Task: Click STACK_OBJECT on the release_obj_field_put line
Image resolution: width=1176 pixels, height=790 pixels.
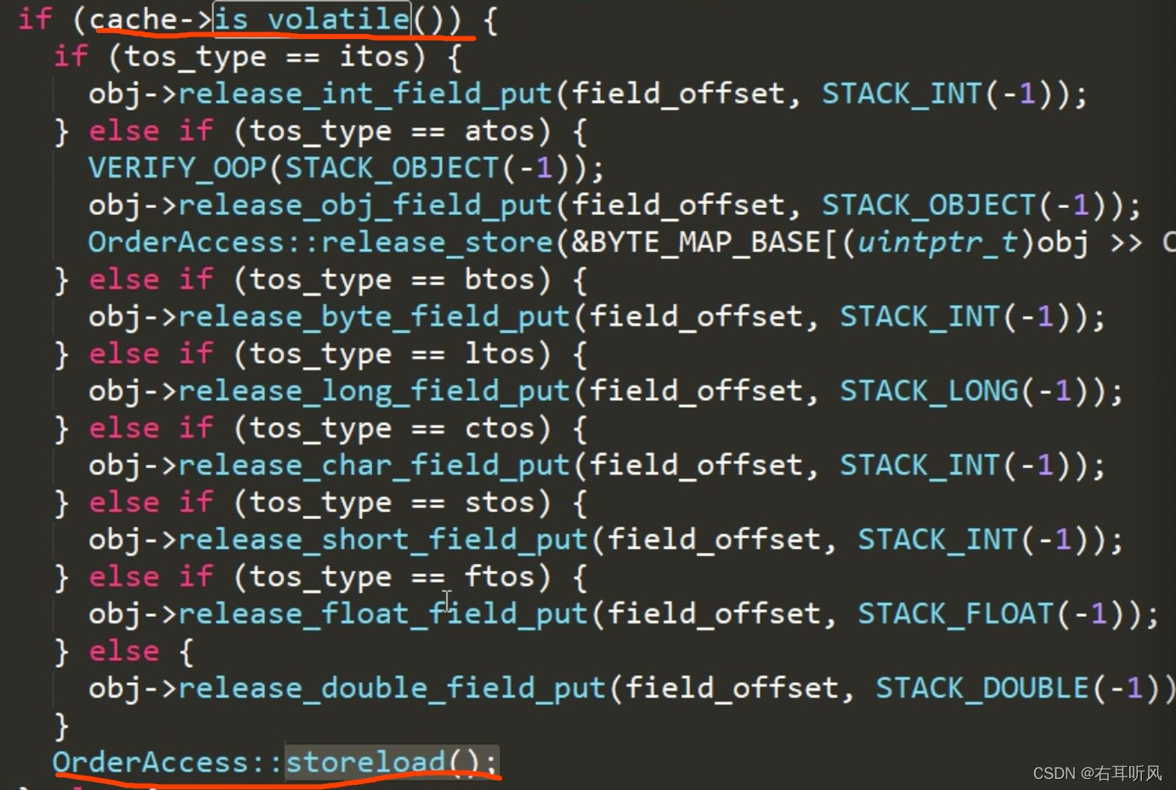Action: [928, 206]
